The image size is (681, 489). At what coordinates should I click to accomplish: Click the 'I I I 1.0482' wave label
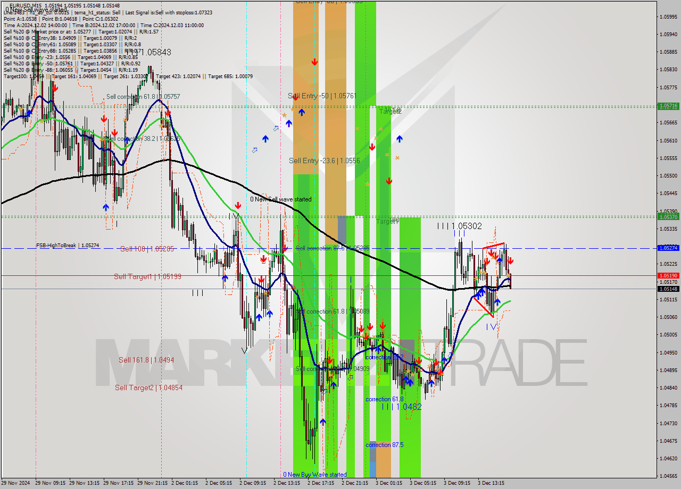click(x=402, y=407)
